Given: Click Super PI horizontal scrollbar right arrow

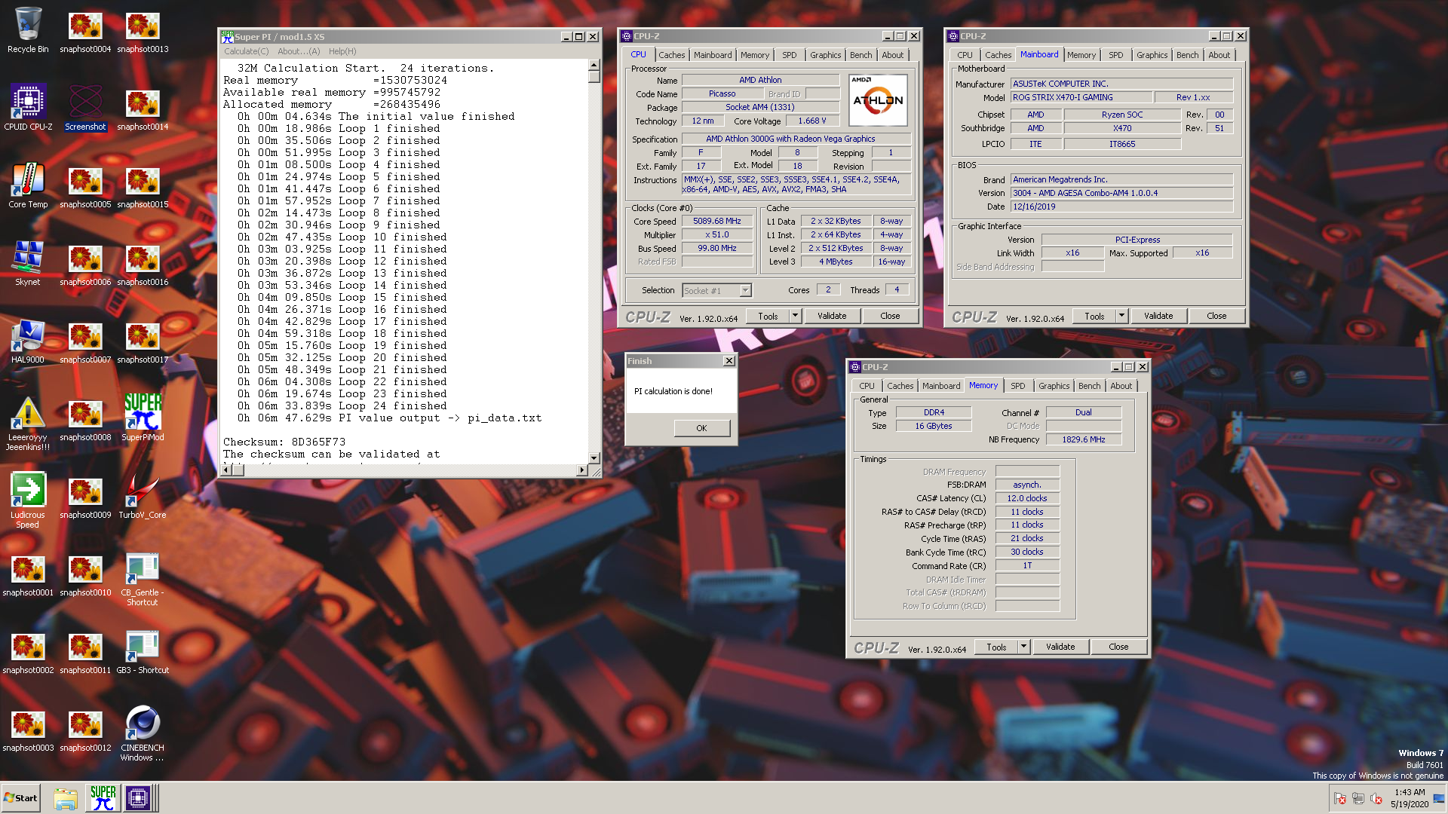Looking at the screenshot, I should click(x=581, y=470).
